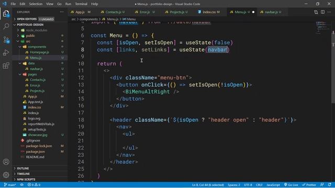Screen dimensions: 335x188
Task: Click Open Changes icon in editor toolbar
Action: coord(316,12)
